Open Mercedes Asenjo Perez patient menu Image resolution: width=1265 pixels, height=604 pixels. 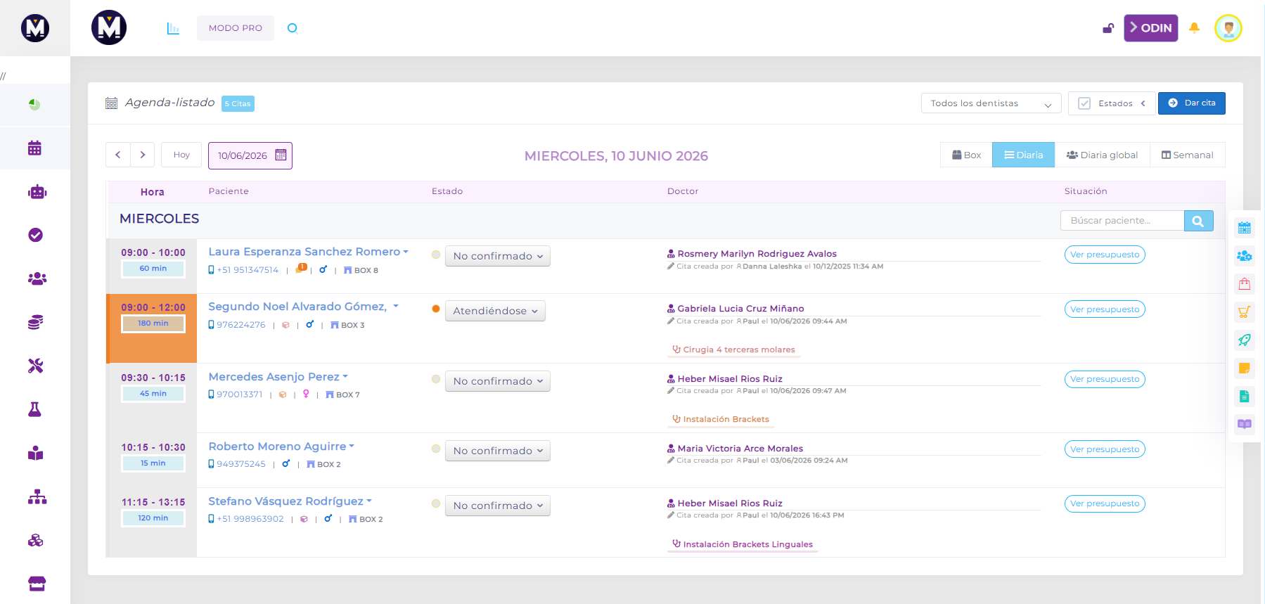point(278,377)
